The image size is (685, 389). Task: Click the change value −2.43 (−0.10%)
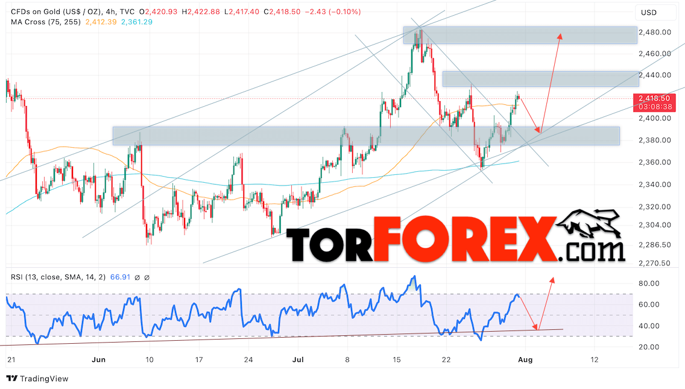point(333,12)
